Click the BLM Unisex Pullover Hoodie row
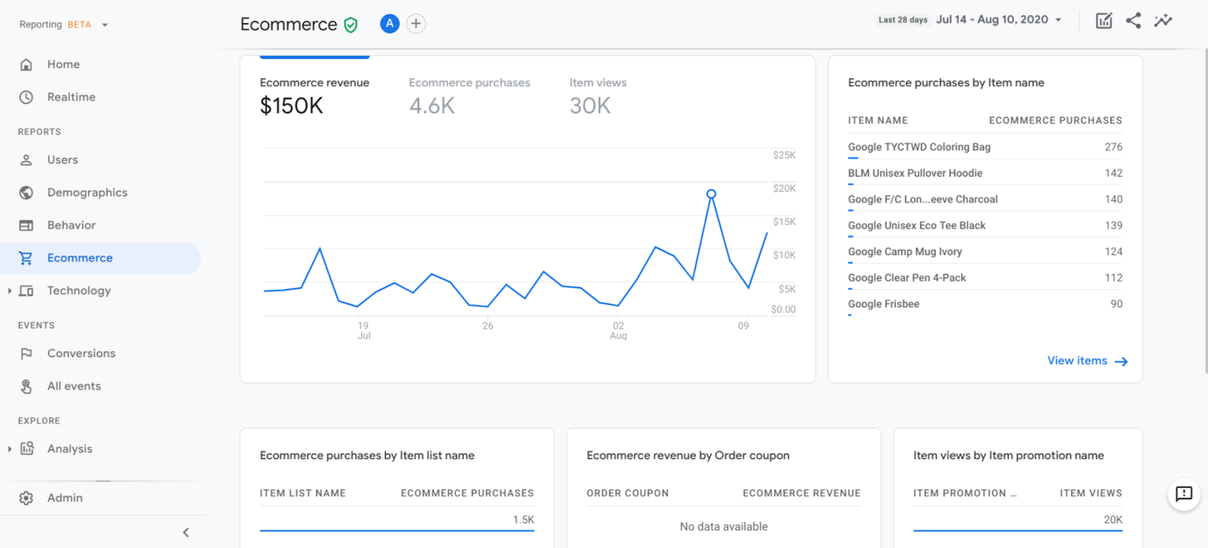Viewport: 1208px width, 548px height. [985, 174]
